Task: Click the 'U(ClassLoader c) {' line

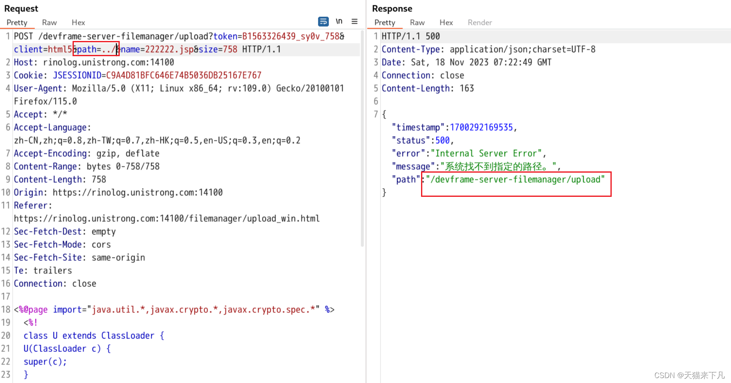Action: (67, 349)
